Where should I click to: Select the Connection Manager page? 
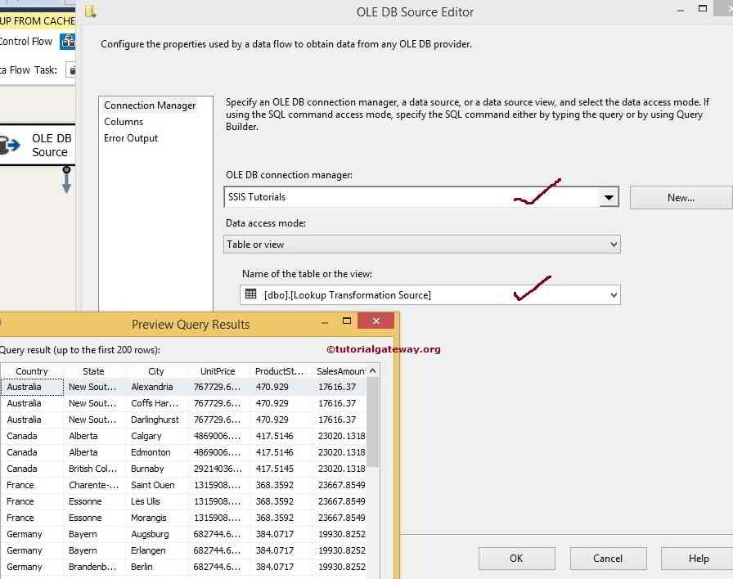pos(151,105)
